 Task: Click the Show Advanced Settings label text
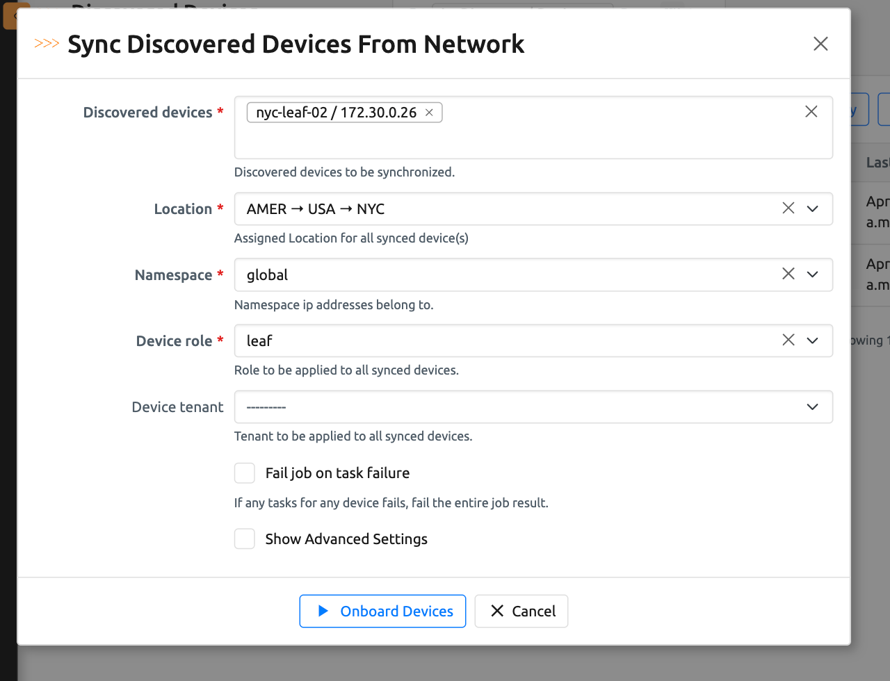pyautogui.click(x=346, y=539)
